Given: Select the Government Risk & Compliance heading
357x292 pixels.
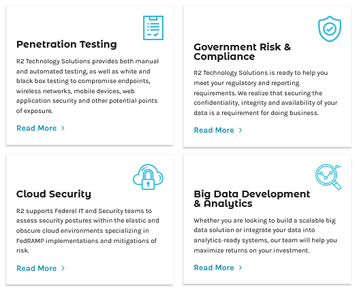Looking at the screenshot, I should coord(243,52).
